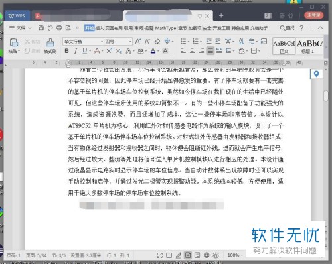Click the red 未登录 login button

coord(314,15)
